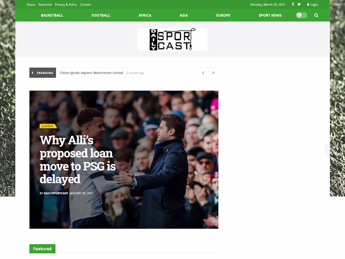The width and height of the screenshot is (345, 259).
Task: Open the SPORT NEWS menu
Action: pos(270,15)
